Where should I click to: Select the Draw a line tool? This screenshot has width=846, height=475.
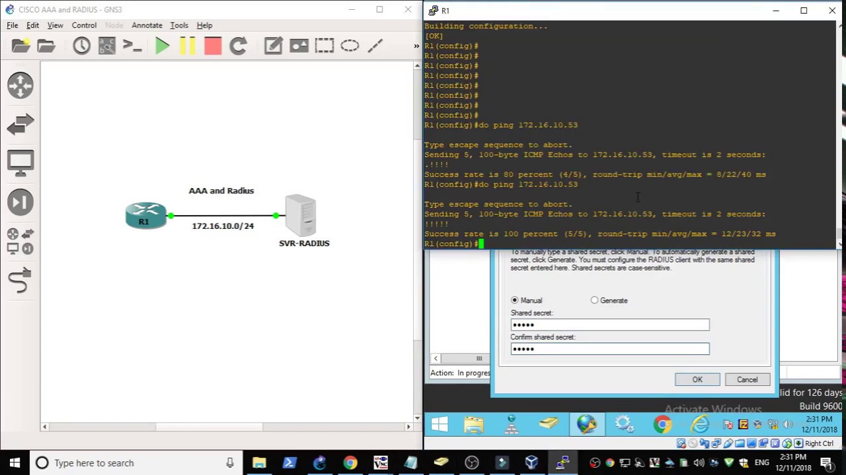(x=375, y=46)
